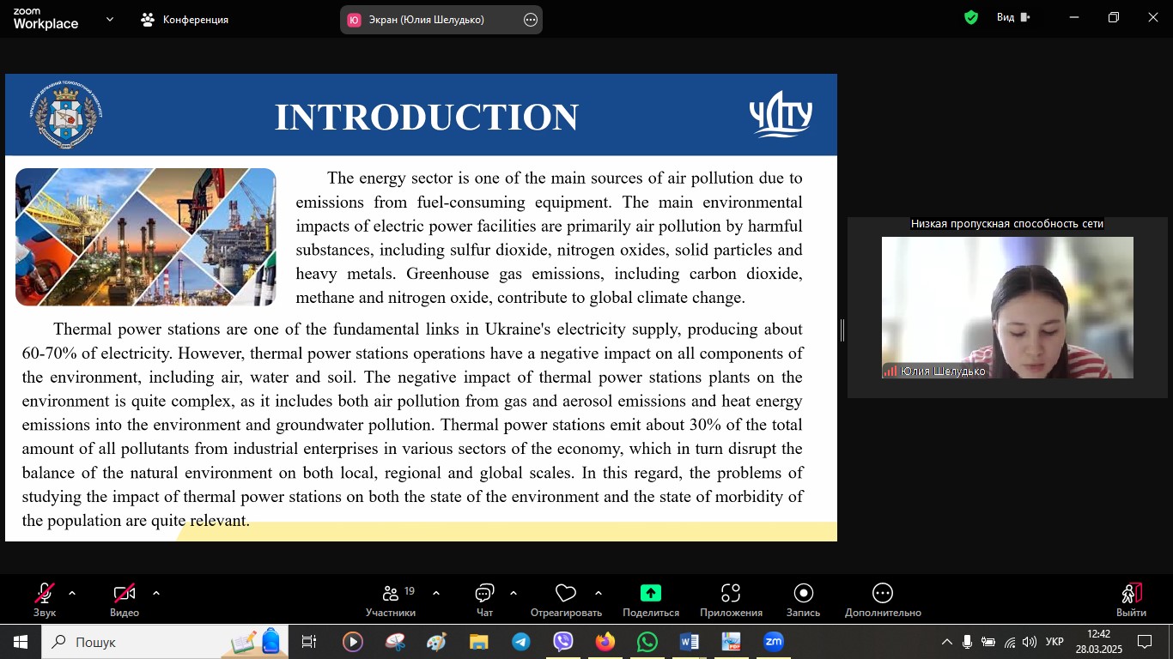
Task: Click the panel divider handle beside the slide
Action: click(x=842, y=330)
